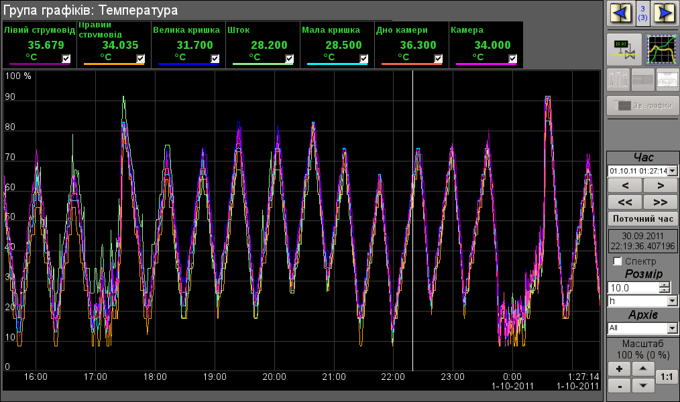Click the Розмір value field showing 10.0
This screenshot has width=680, height=402.
point(632,287)
